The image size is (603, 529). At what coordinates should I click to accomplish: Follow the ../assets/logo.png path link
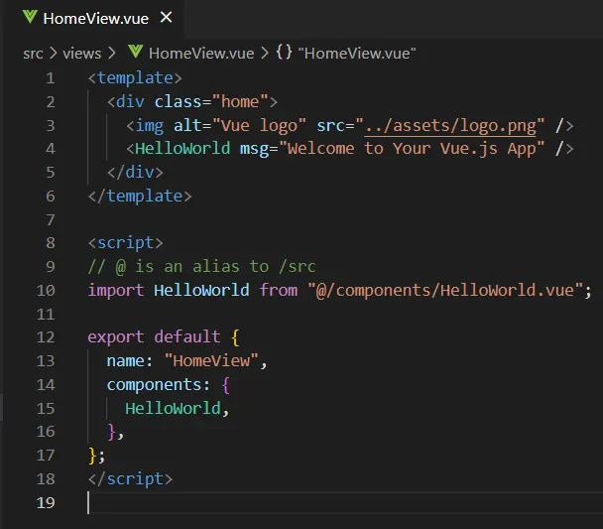(455, 125)
